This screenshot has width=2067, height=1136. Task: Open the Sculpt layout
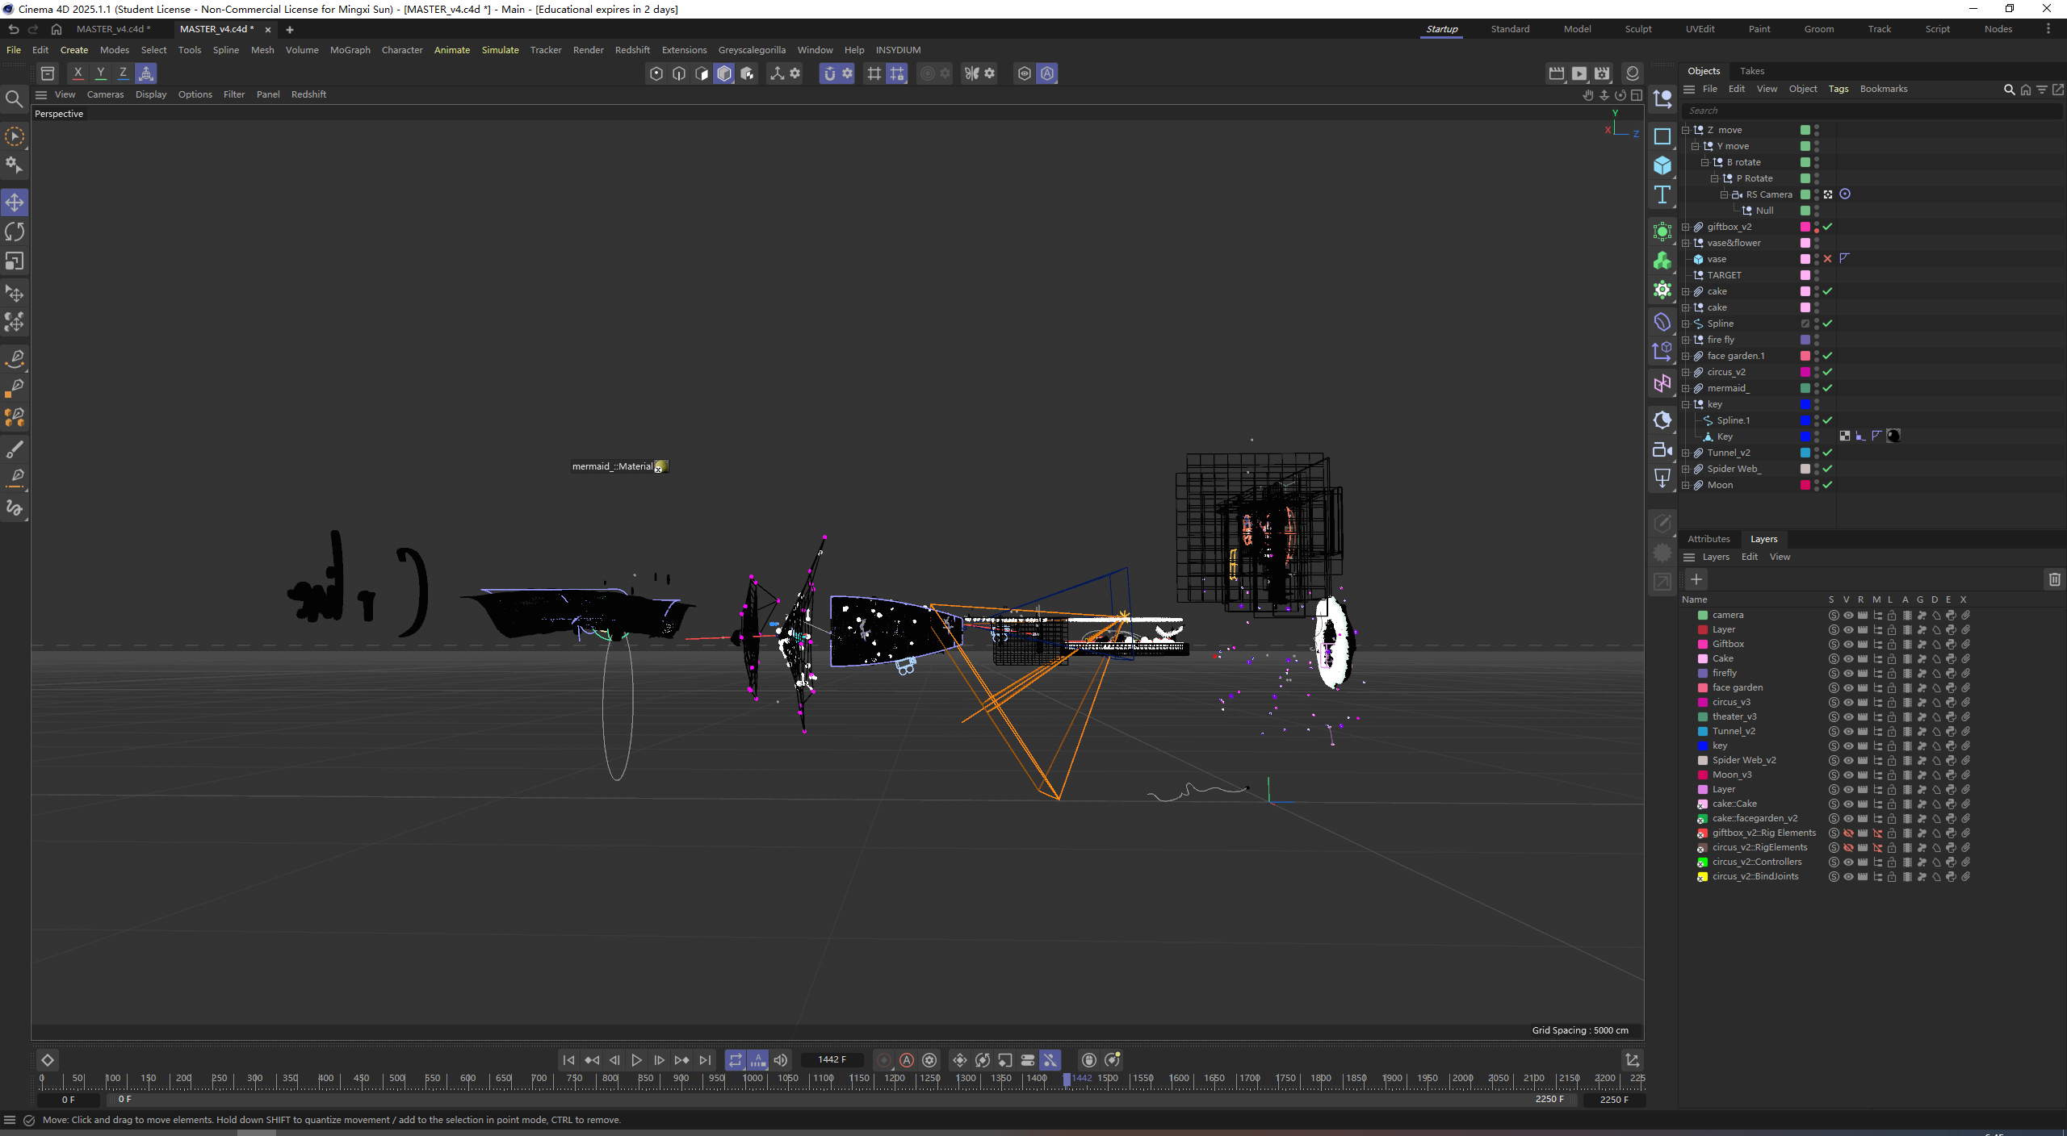click(1637, 29)
